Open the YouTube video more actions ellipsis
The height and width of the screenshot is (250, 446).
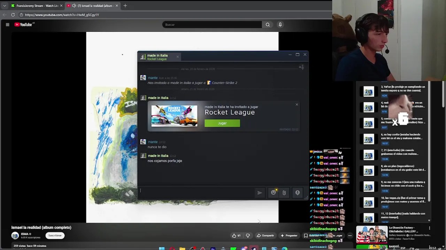350,235
